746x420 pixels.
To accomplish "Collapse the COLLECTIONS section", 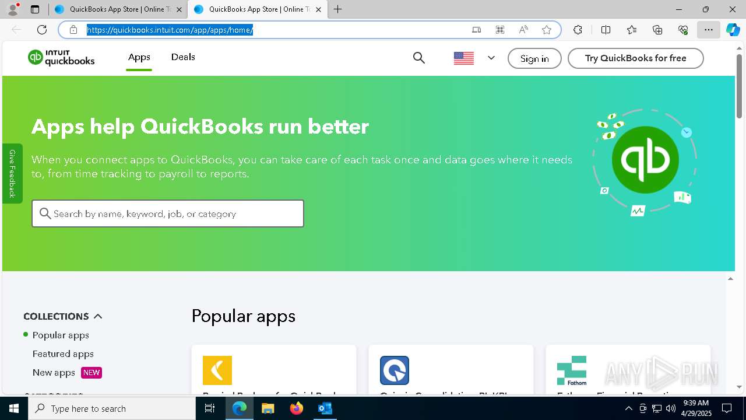I will click(63, 316).
